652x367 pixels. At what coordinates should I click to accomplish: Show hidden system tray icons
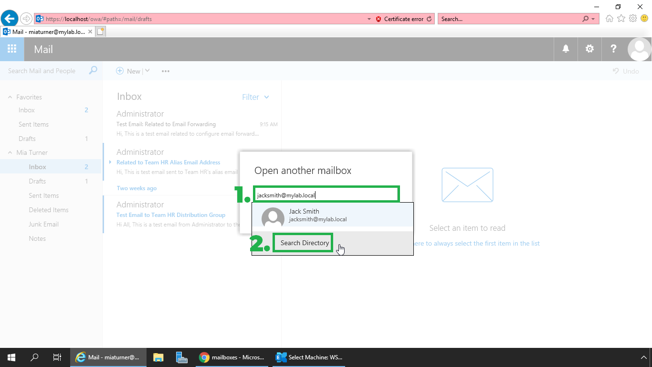(643, 357)
